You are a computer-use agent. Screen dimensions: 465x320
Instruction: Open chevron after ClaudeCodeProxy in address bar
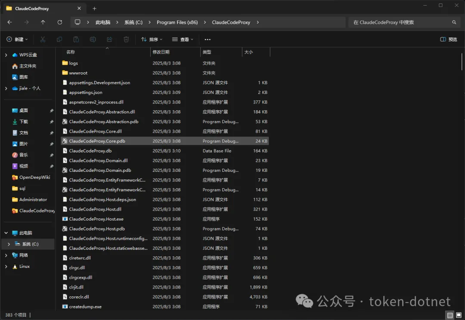(x=258, y=22)
